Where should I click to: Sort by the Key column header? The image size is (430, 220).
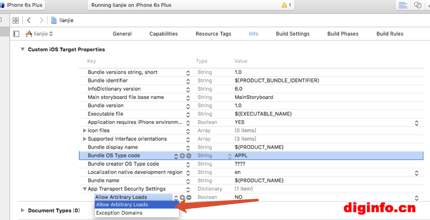(x=92, y=61)
